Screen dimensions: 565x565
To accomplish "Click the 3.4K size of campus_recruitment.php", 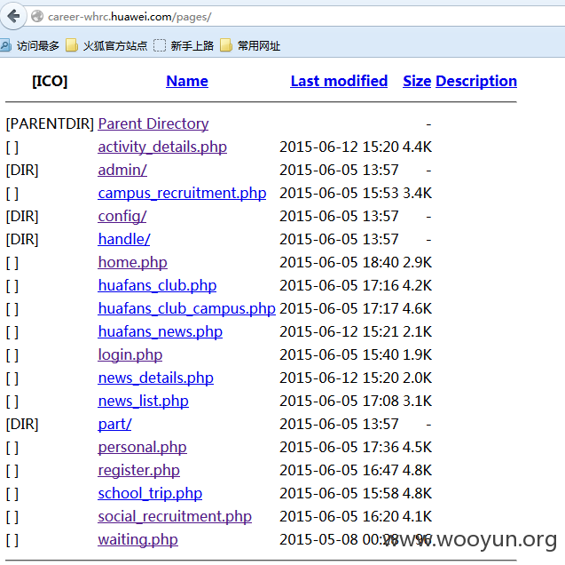I will point(417,193).
